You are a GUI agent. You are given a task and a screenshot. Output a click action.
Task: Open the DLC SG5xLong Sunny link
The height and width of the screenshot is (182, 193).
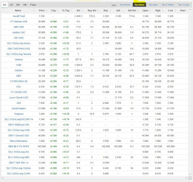(19, 43)
